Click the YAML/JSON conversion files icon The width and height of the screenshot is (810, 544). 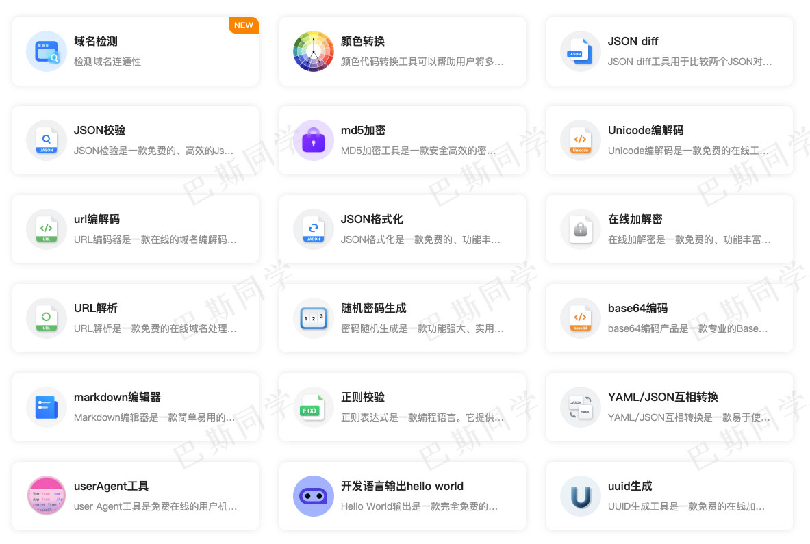click(581, 407)
